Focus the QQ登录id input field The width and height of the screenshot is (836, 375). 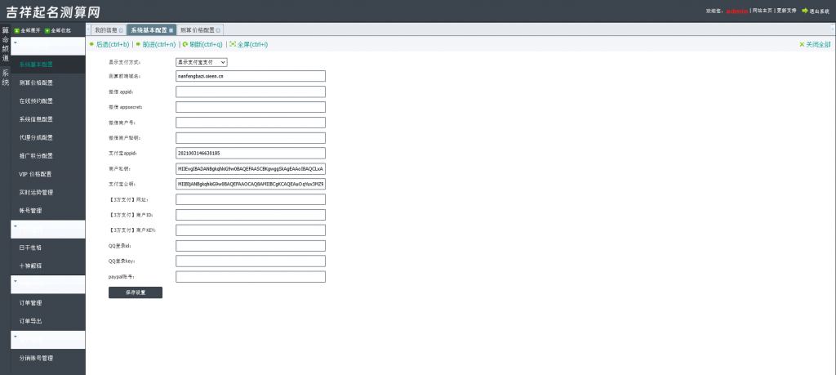251,246
